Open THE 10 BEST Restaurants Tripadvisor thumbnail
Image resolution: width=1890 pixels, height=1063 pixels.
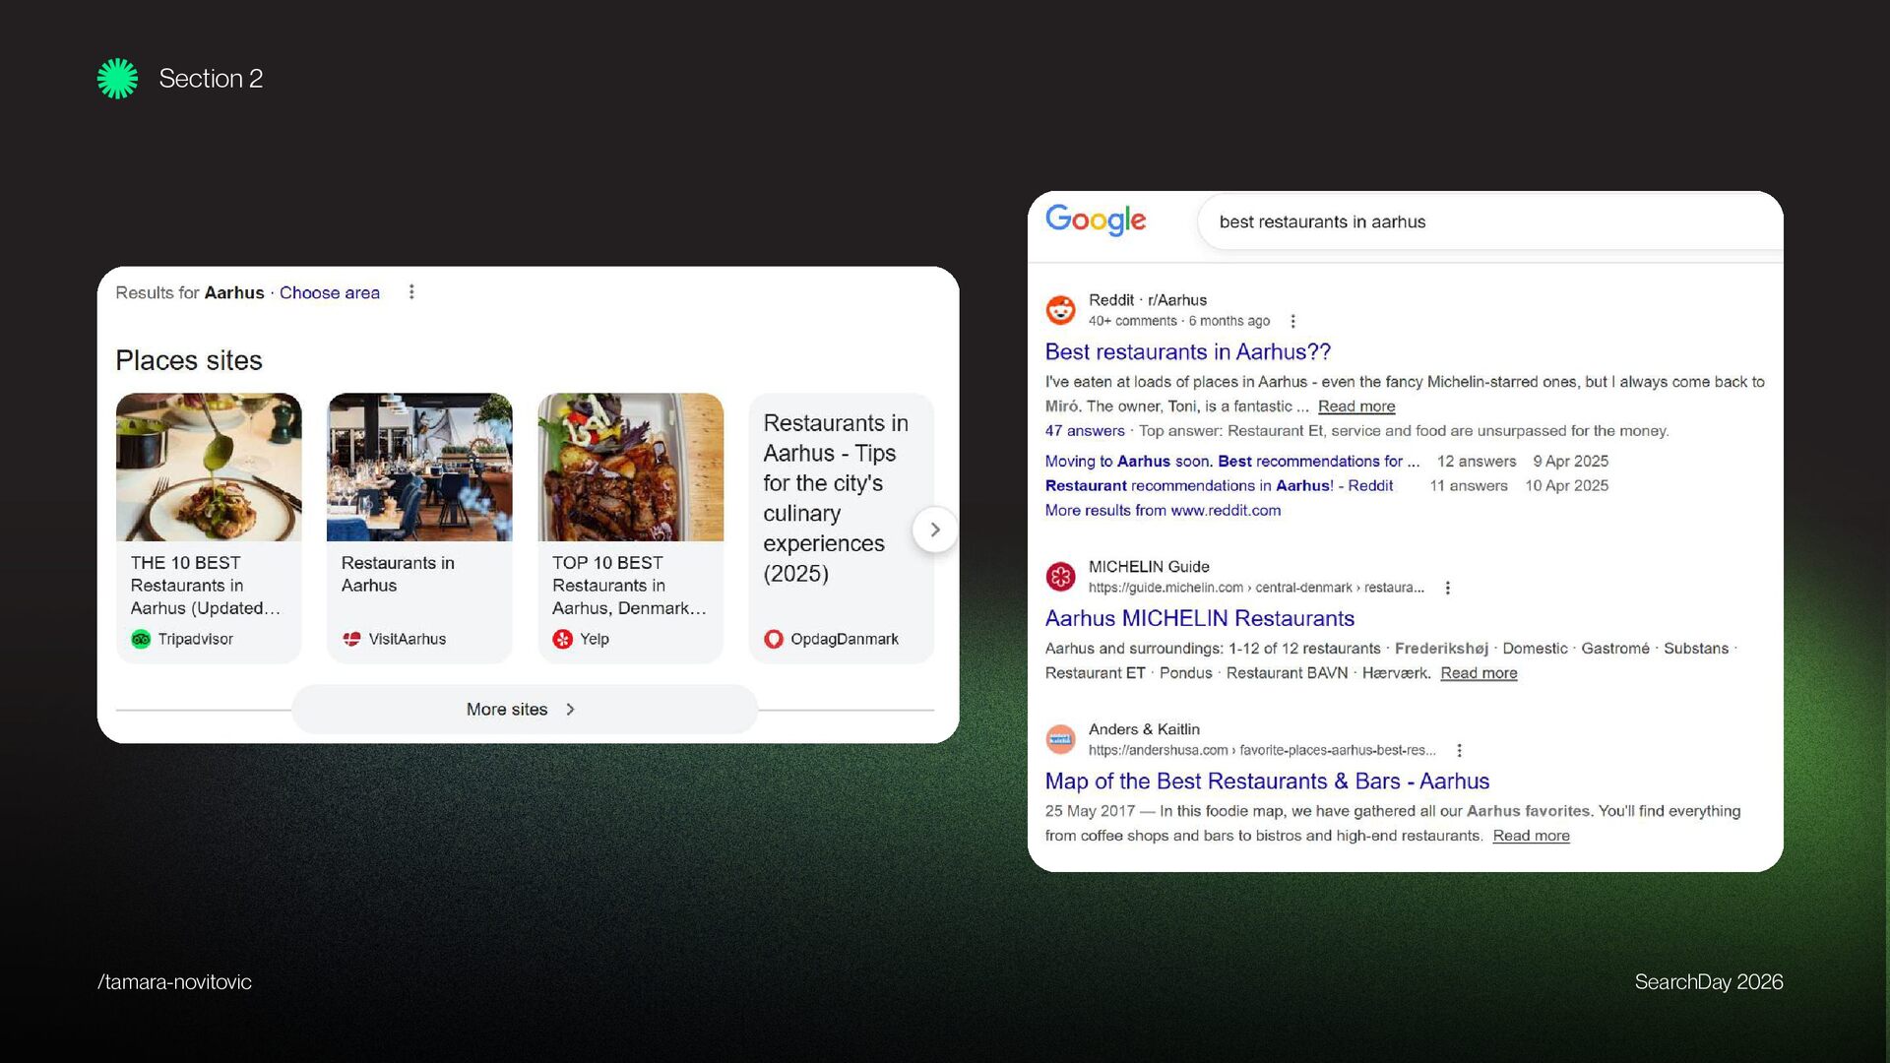[x=209, y=468]
